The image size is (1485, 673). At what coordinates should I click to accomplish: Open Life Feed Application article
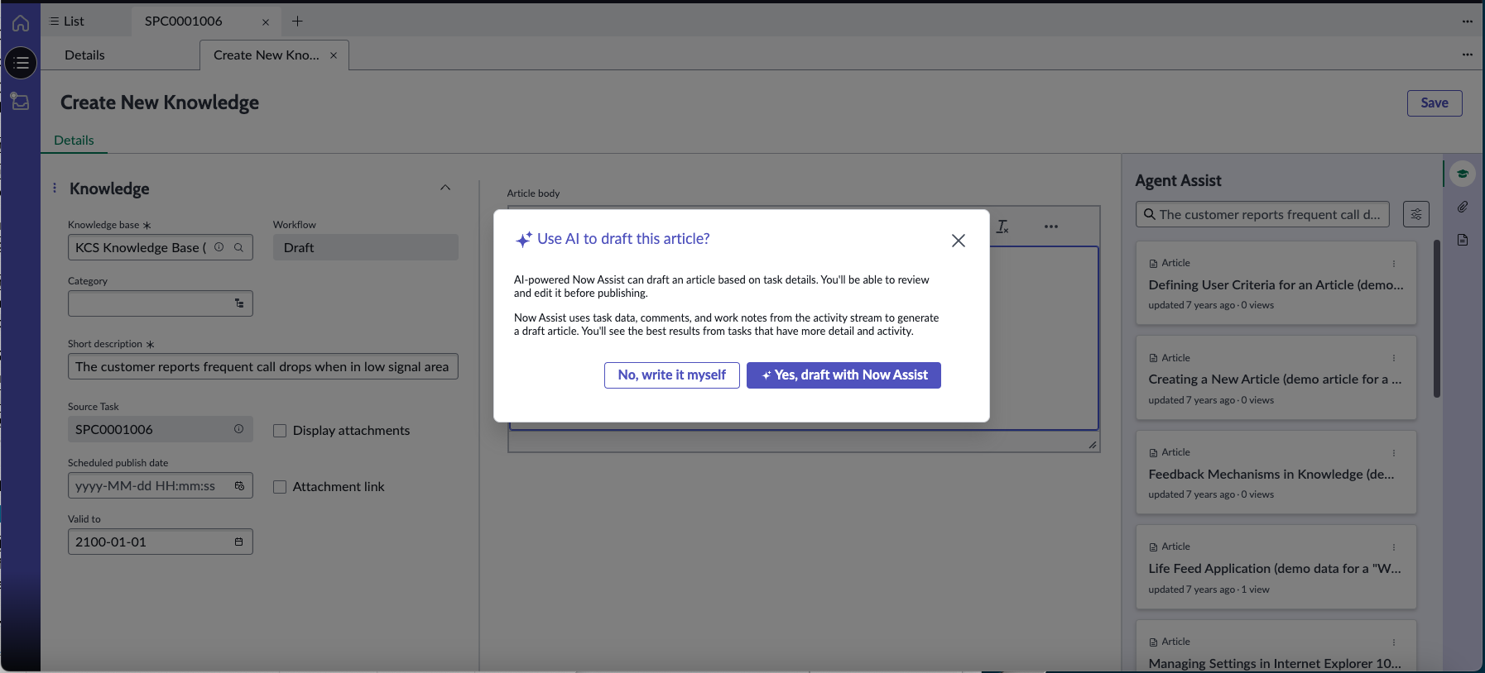(x=1275, y=569)
